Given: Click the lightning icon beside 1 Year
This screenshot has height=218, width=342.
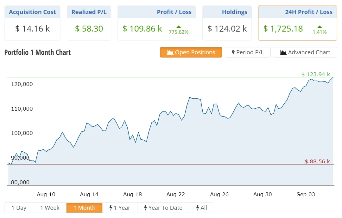Looking at the screenshot, I should click(111, 208).
